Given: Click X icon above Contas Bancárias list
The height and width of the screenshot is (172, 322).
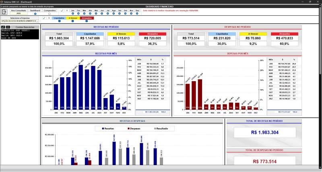Looking at the screenshot, I should click(x=8, y=27).
